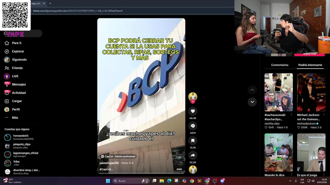Open Discord from the taskbar

[222, 181]
